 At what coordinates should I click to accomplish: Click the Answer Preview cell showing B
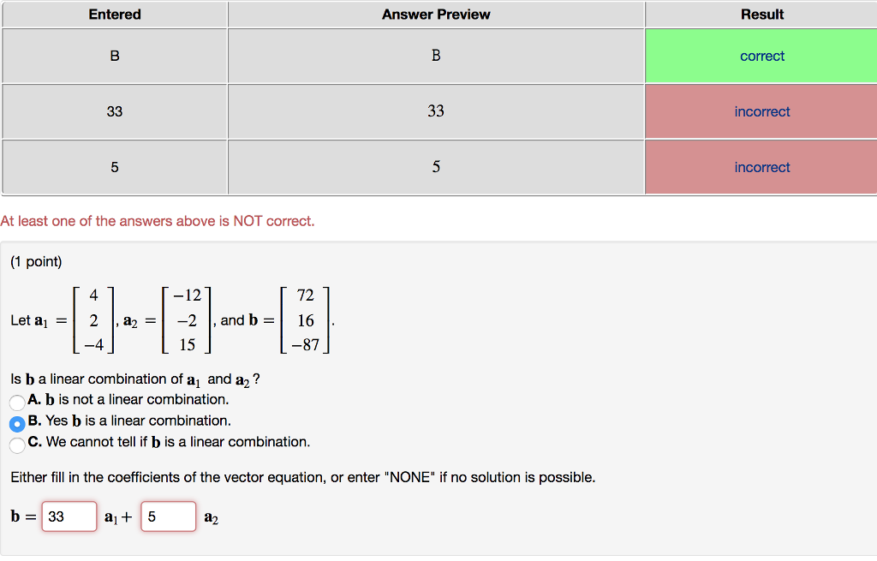tap(436, 55)
